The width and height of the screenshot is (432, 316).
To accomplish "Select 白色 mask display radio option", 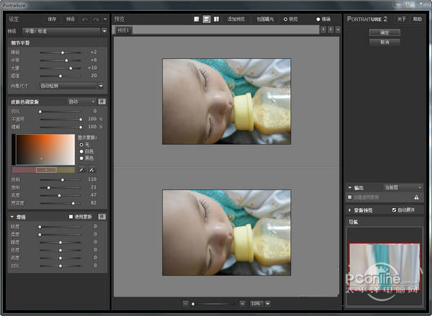I will [81, 150].
